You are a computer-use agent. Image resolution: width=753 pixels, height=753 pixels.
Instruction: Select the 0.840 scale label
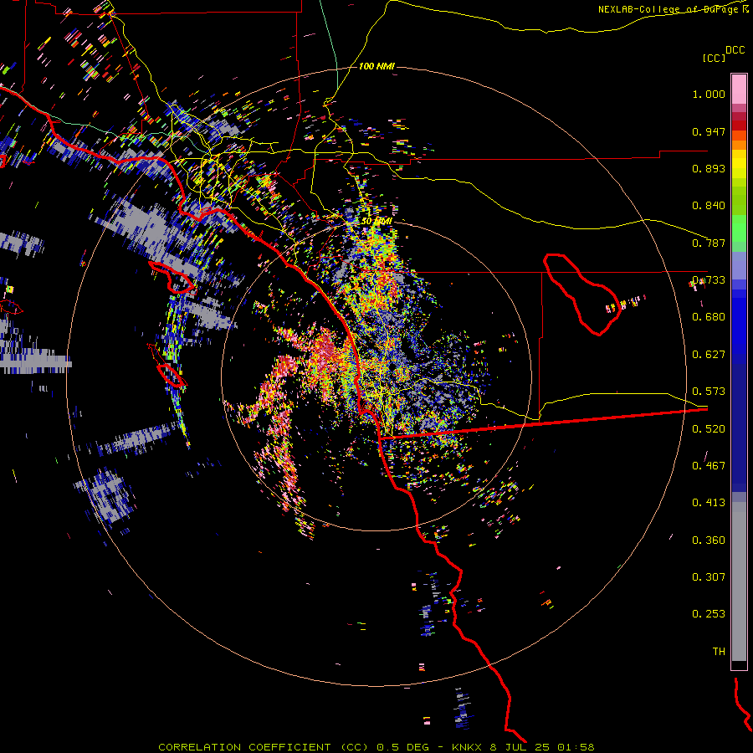pos(709,206)
